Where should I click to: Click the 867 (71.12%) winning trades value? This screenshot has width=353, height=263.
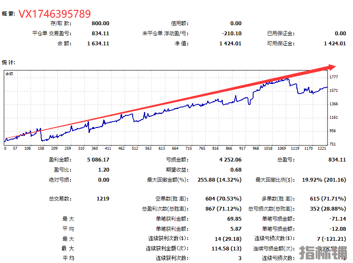coord(223,208)
